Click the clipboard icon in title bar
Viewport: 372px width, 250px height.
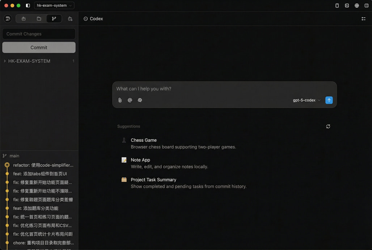click(337, 5)
